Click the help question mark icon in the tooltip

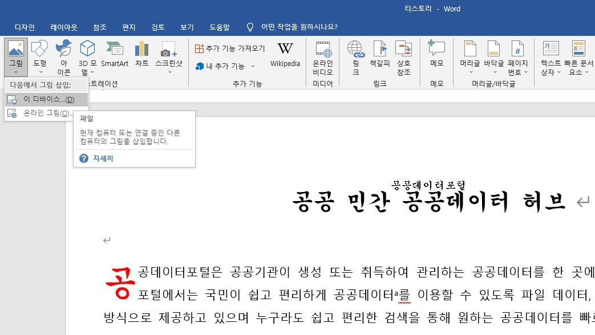coord(84,158)
